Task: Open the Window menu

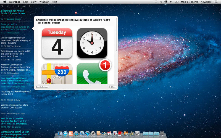Action: [x=44, y=2]
